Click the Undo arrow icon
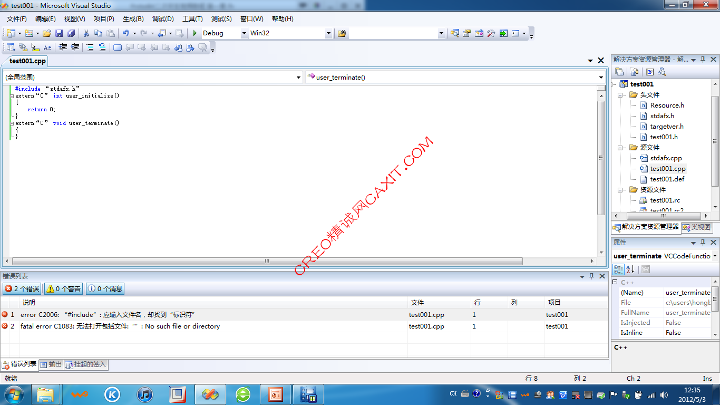Image resolution: width=720 pixels, height=405 pixels. (x=125, y=33)
